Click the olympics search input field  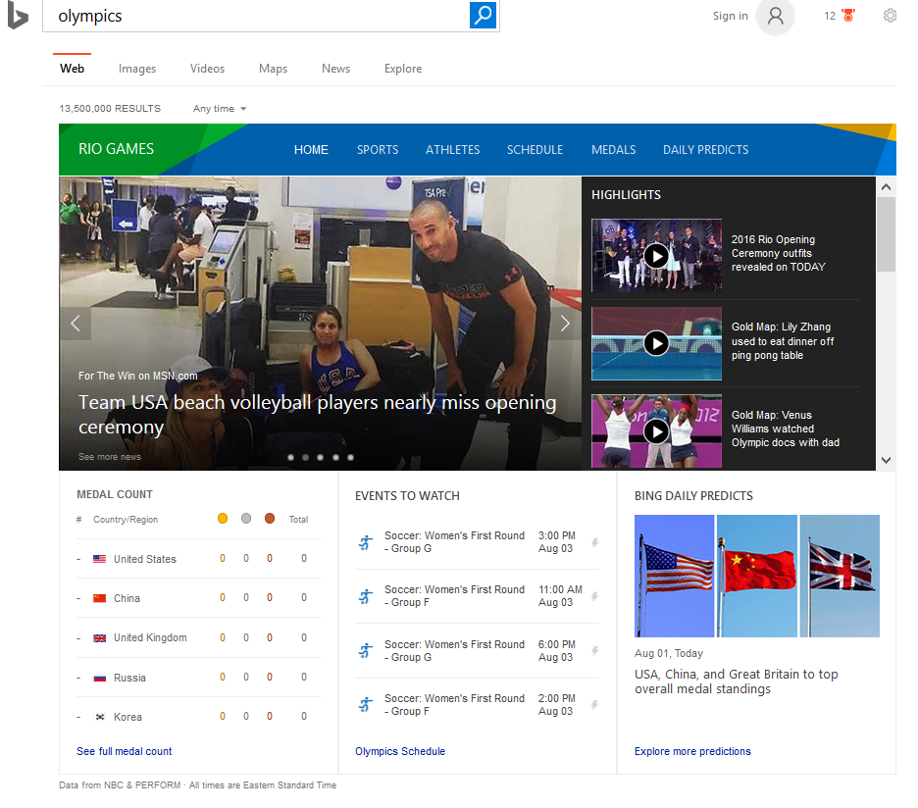(x=256, y=16)
